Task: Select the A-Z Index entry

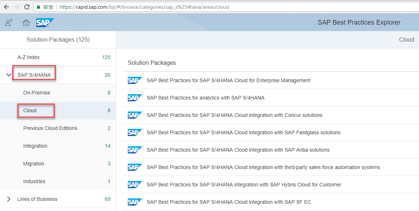Action: coord(58,57)
